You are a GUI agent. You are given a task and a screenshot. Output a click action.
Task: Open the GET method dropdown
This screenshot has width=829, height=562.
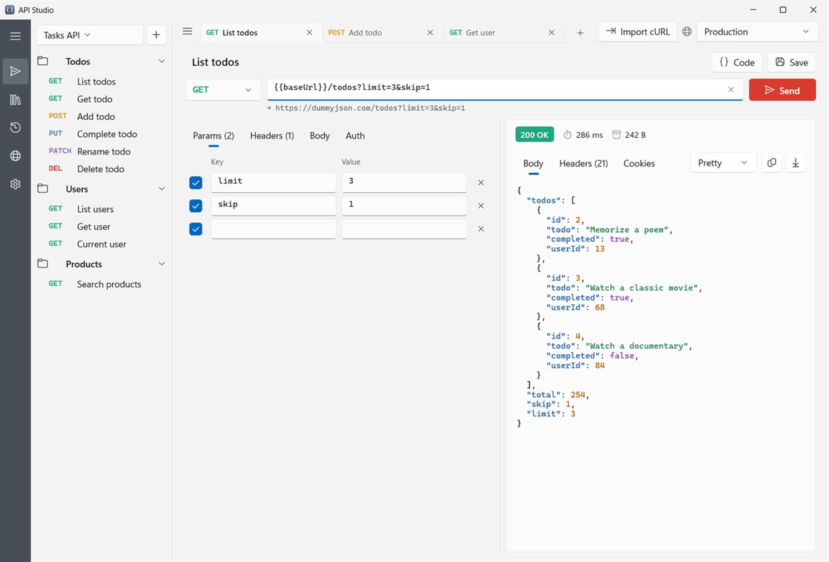[x=222, y=90]
